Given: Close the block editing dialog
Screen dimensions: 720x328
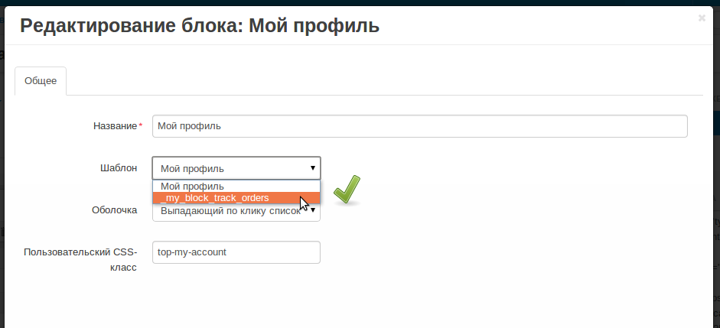Looking at the screenshot, I should (702, 18).
